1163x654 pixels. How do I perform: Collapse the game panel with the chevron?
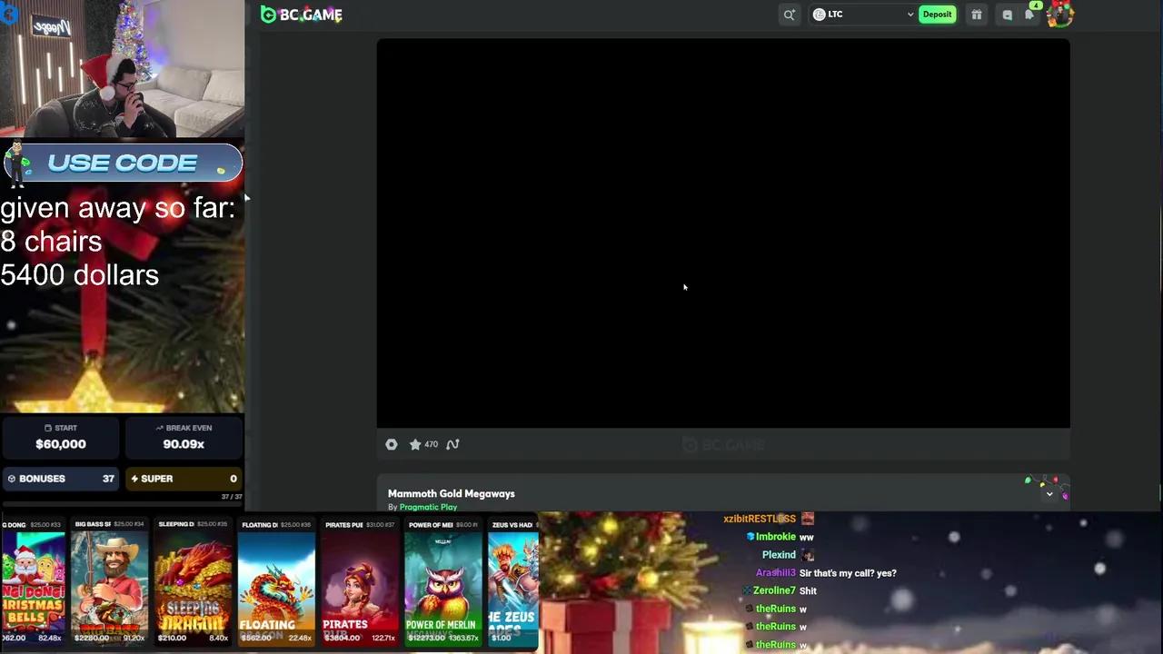point(1050,493)
